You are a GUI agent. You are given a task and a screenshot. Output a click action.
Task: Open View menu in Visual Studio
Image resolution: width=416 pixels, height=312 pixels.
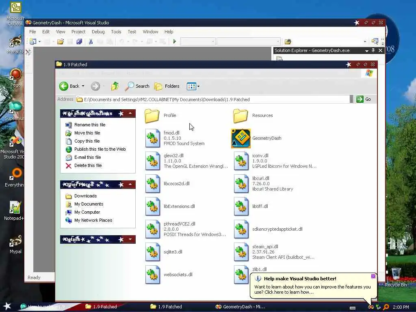coord(61,32)
